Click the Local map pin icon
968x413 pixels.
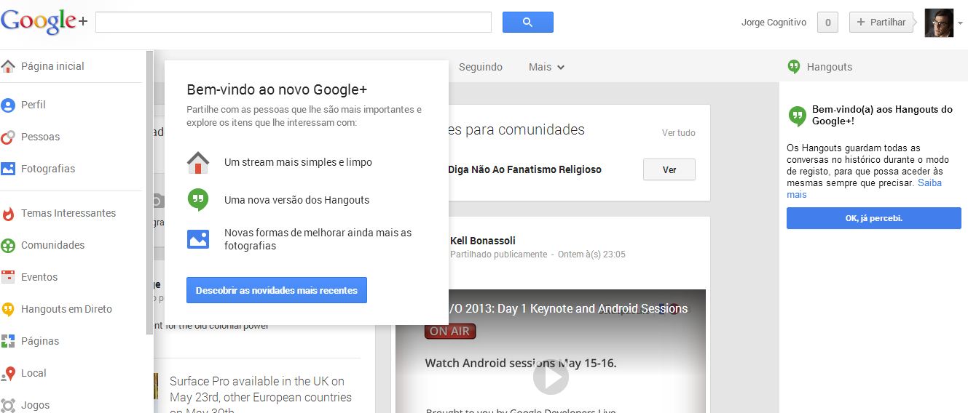[x=8, y=373]
